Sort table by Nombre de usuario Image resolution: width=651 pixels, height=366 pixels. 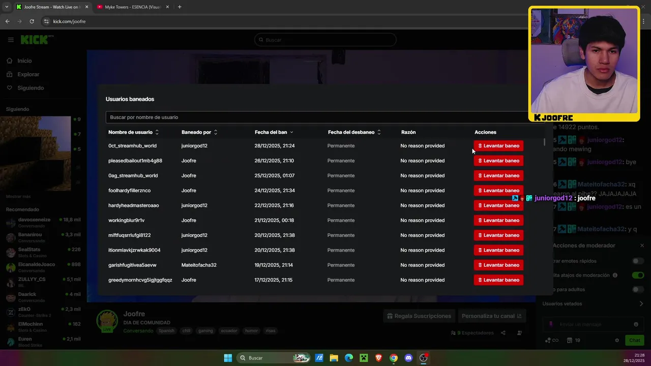tap(133, 132)
